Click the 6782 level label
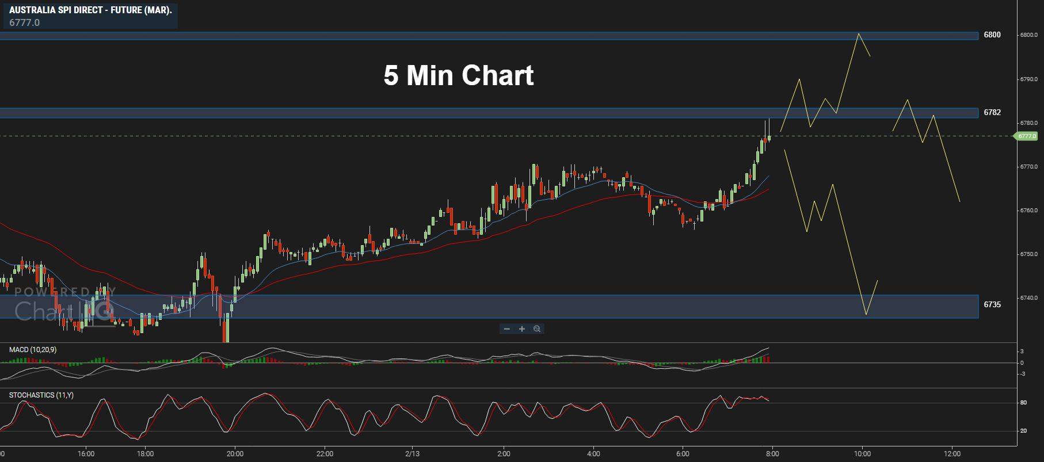This screenshot has height=462, width=1044. [992, 113]
